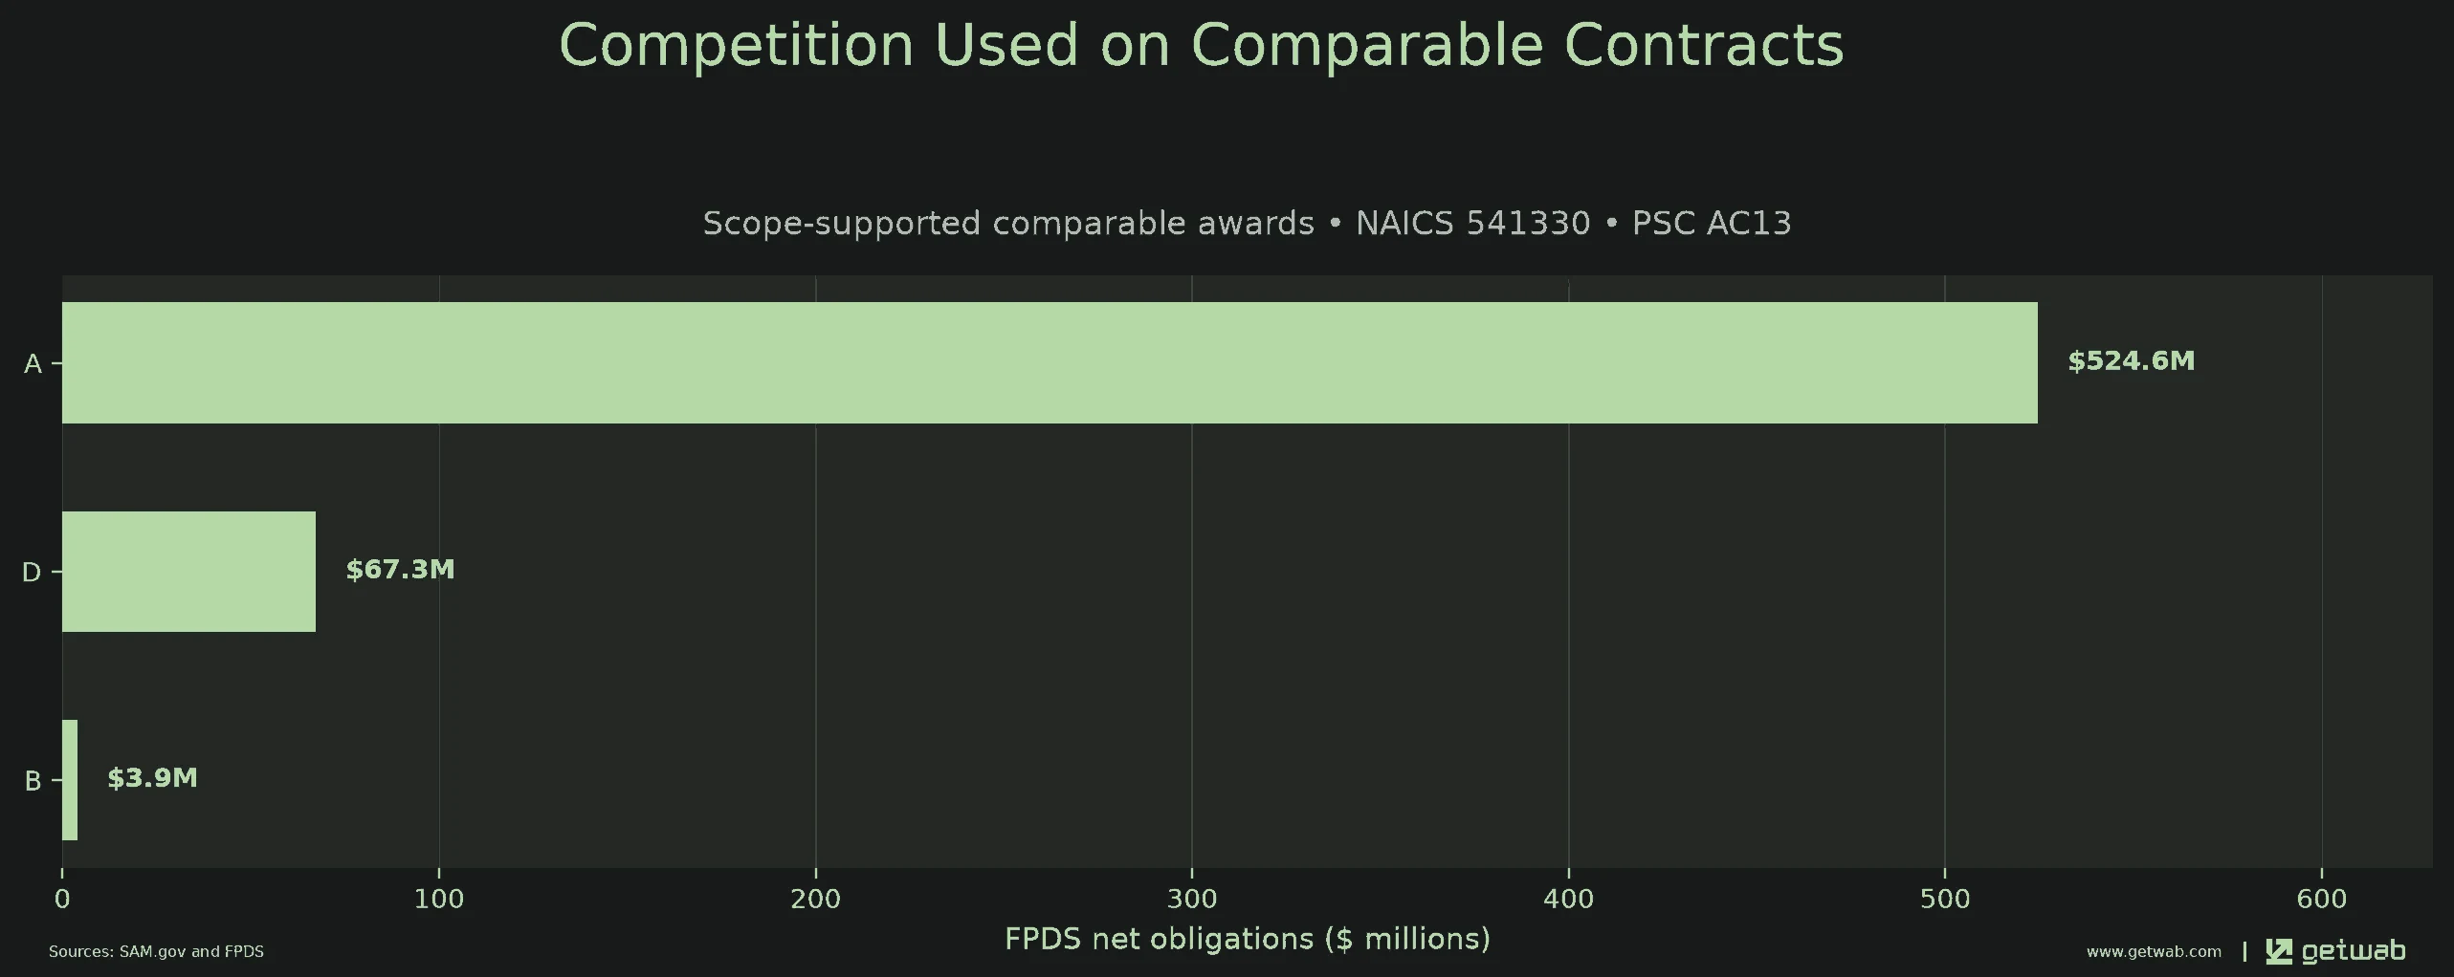Click the getwab logo icon
The height and width of the screenshot is (977, 2454).
tap(2279, 951)
